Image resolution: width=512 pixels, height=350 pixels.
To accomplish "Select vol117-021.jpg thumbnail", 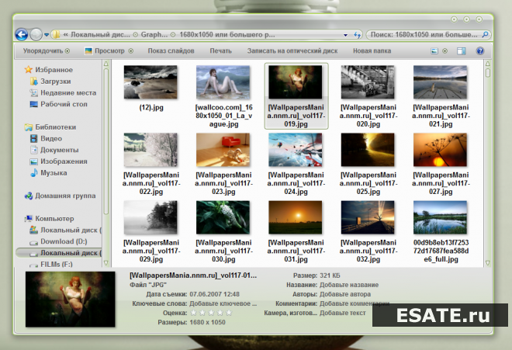I will (440, 82).
